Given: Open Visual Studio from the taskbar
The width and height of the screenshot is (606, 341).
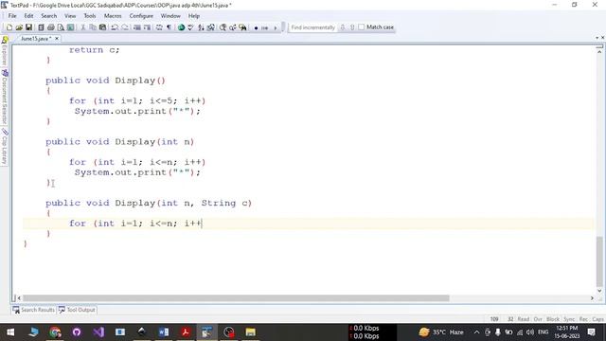Looking at the screenshot, I should click(x=98, y=332).
